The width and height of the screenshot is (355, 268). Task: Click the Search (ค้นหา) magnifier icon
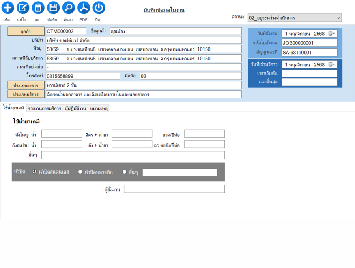68,8
